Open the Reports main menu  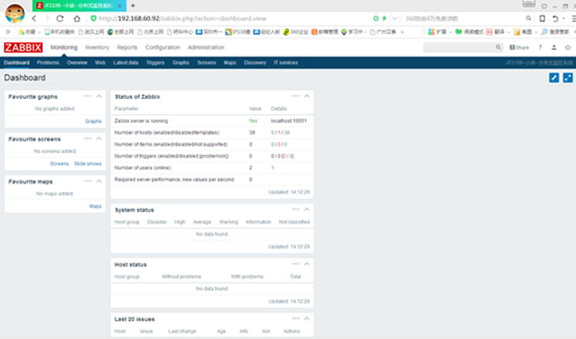pos(127,47)
